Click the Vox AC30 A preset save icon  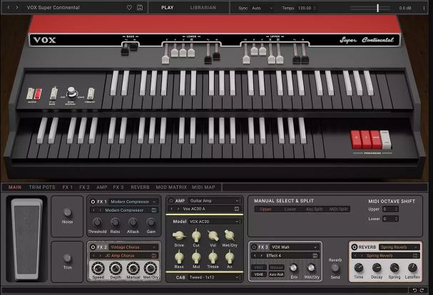pyautogui.click(x=237, y=209)
